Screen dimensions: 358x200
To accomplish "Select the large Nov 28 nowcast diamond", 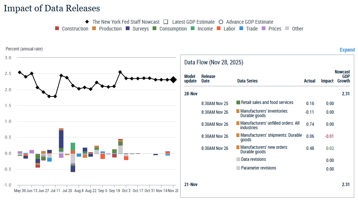I will [x=173, y=79].
